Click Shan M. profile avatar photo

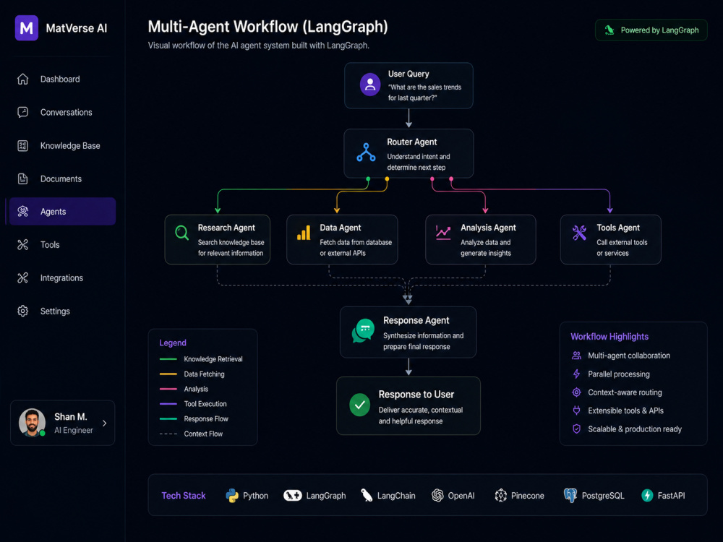[x=32, y=422]
